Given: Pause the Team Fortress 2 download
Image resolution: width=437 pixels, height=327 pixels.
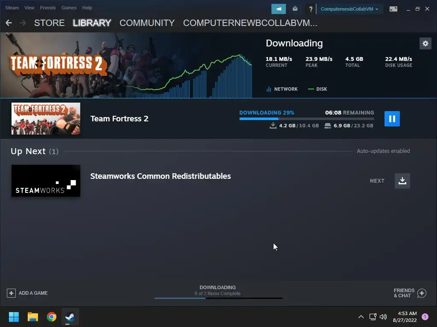Looking at the screenshot, I should click(x=392, y=119).
